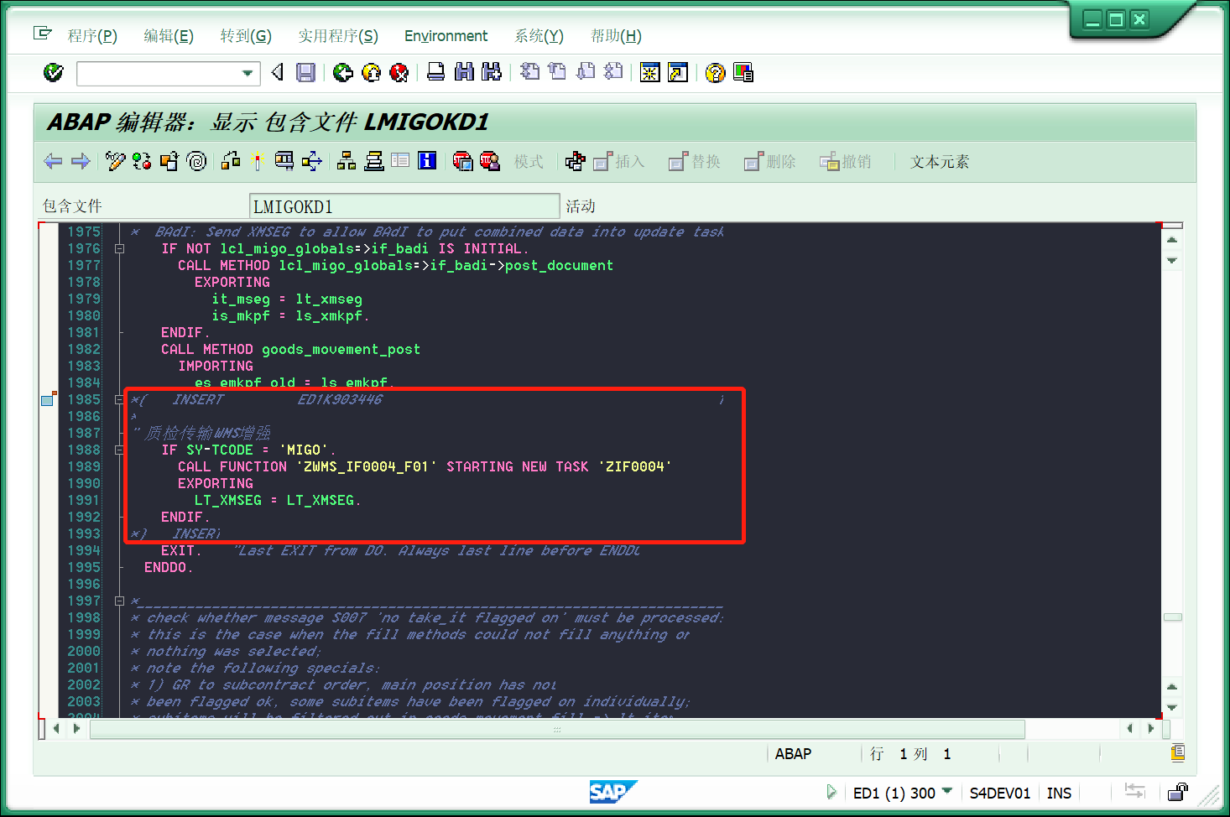1230x817 pixels.
Task: Click the editor options icon beside the row/column indicator
Action: tap(1178, 752)
